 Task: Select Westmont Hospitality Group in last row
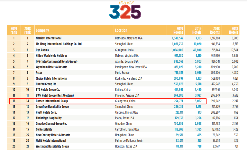[x=52, y=146]
